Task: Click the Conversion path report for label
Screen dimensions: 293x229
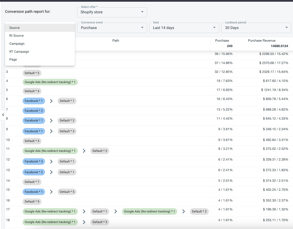Action: click(28, 12)
